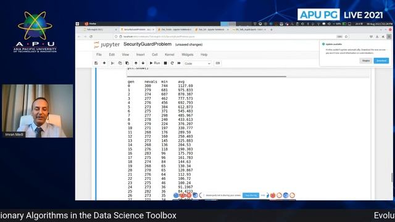Open the Firefox account icon
The image size is (395, 222).
pos(383,37)
